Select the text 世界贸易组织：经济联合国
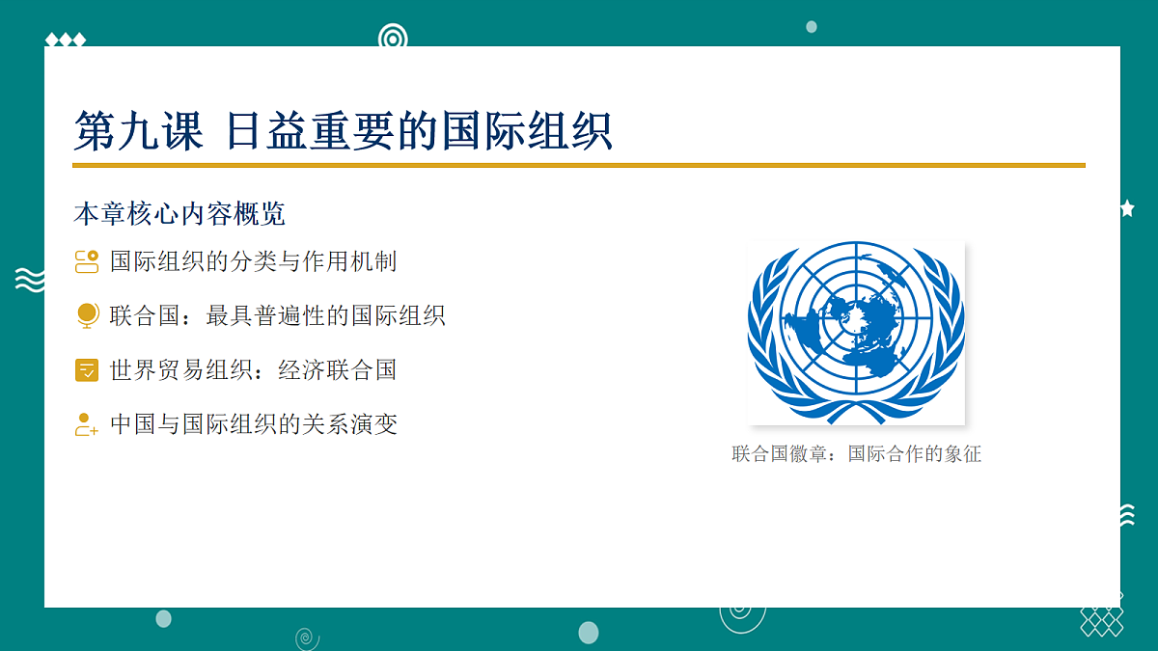 (x=254, y=370)
